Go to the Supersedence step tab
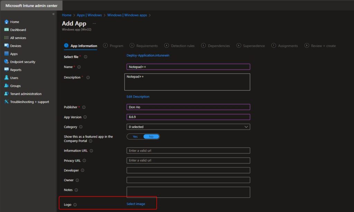The image size is (354, 212). click(251, 46)
